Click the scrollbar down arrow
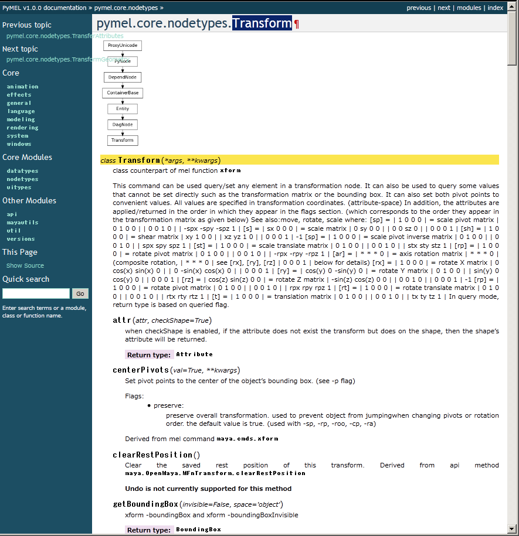This screenshot has height=536, width=519. click(512, 529)
